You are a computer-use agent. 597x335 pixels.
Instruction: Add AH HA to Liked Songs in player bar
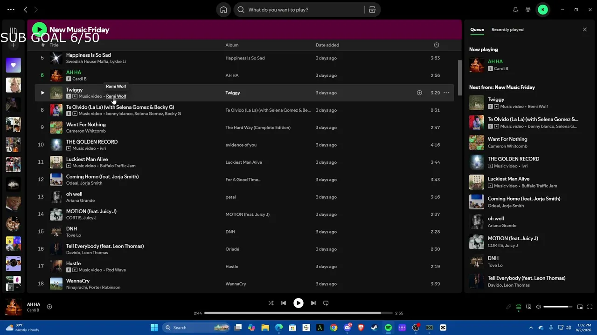click(49, 307)
